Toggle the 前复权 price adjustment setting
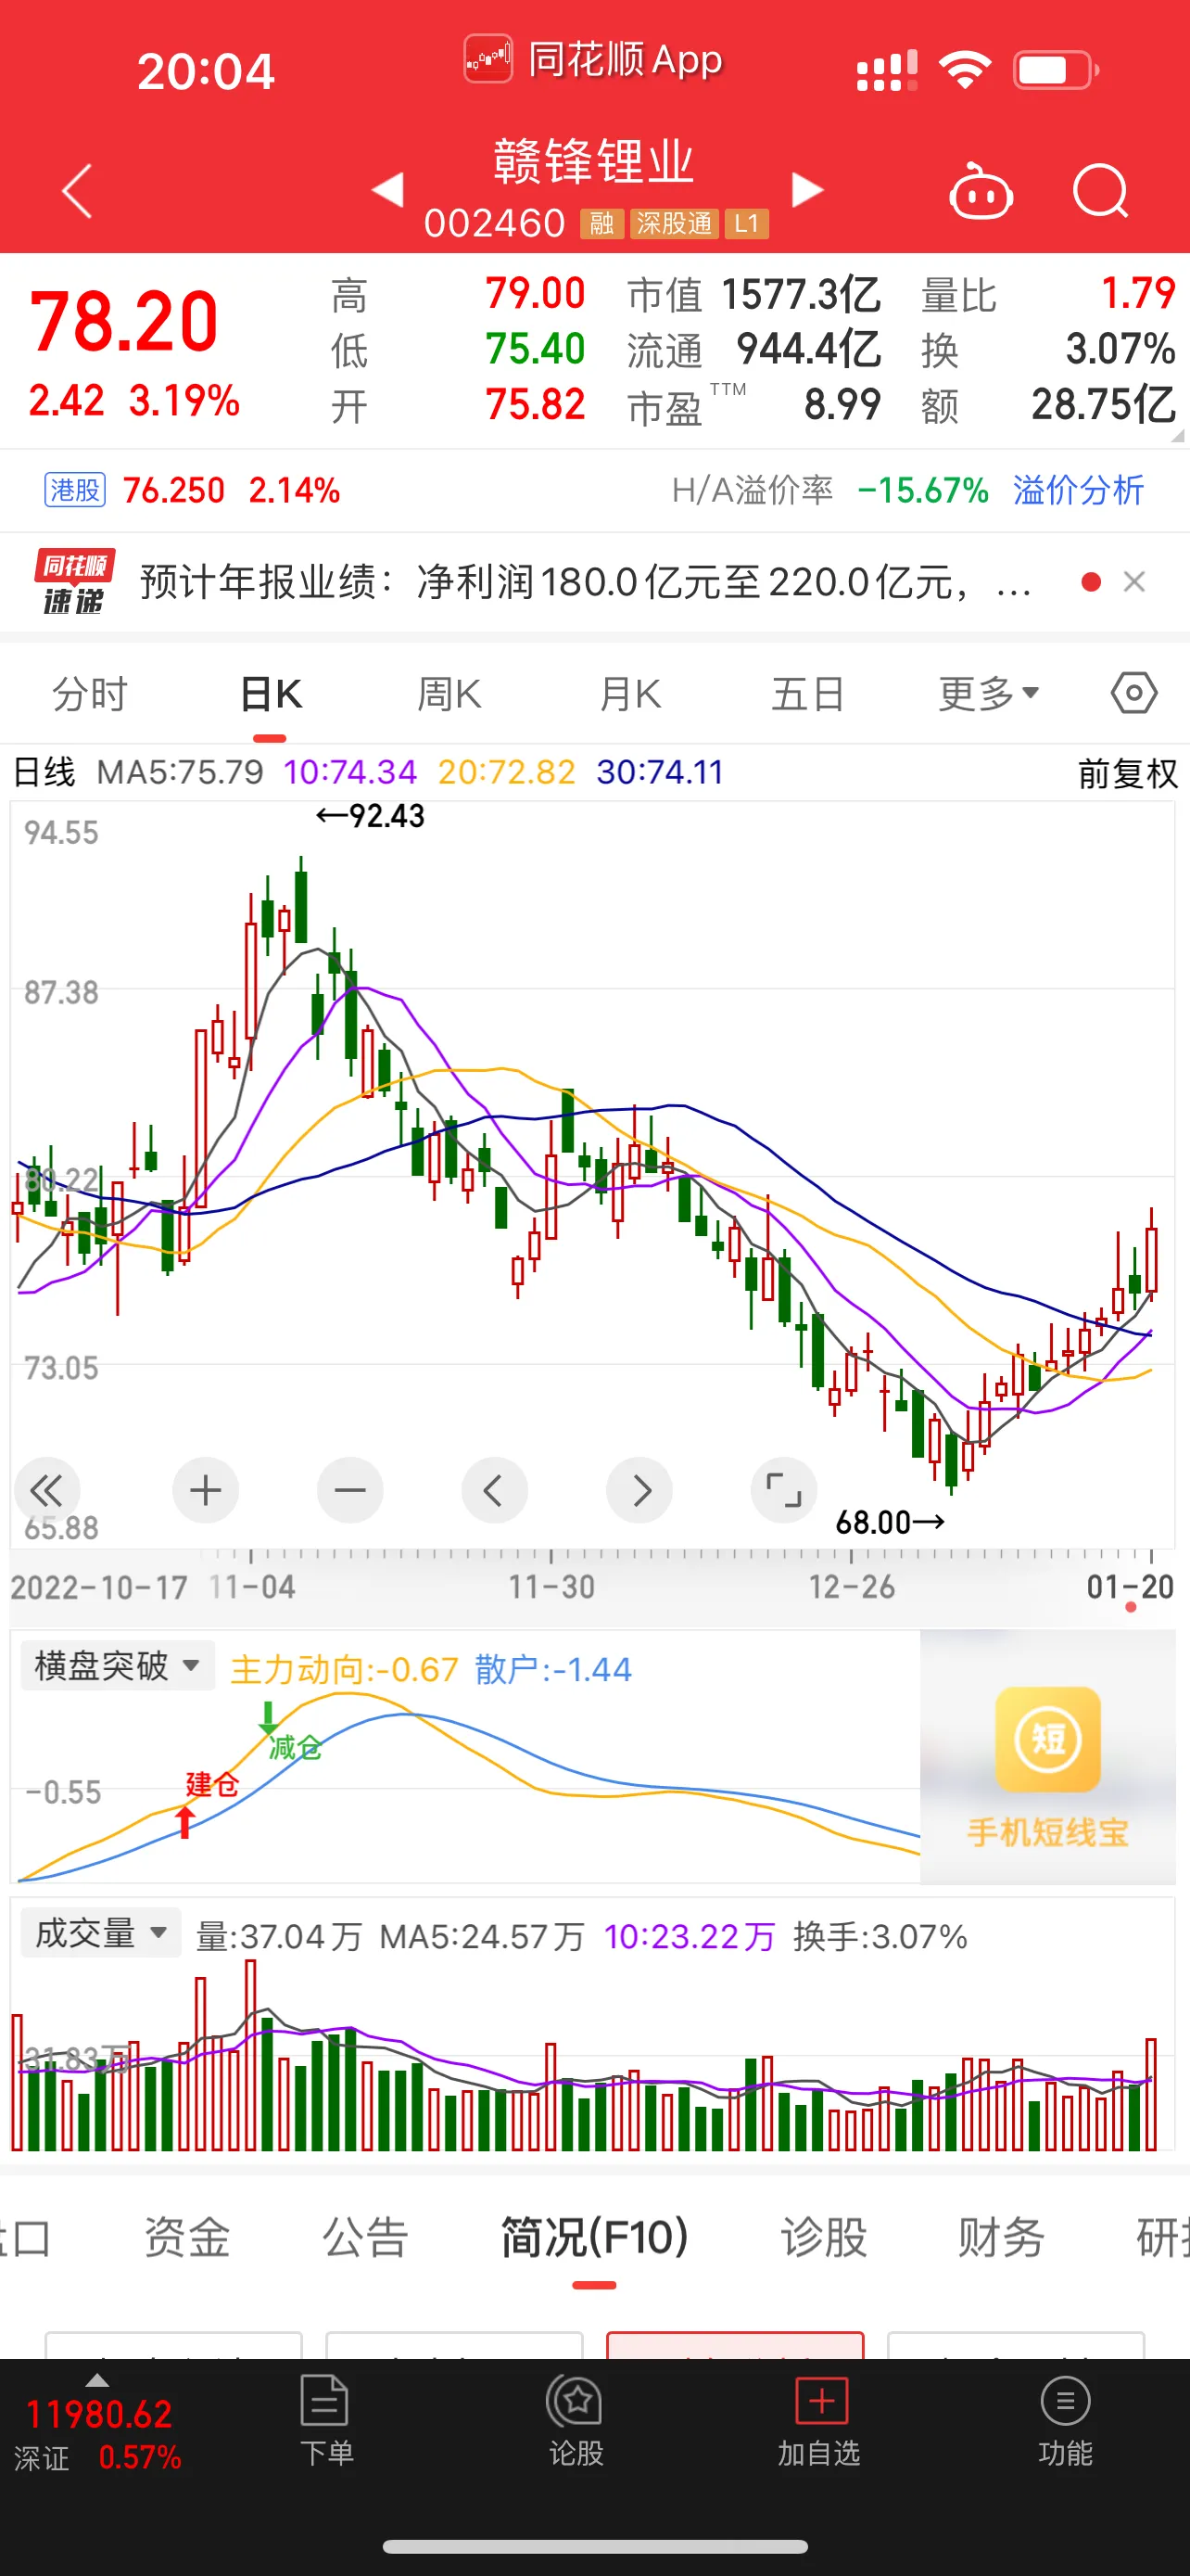This screenshot has height=2576, width=1190. [x=1127, y=773]
